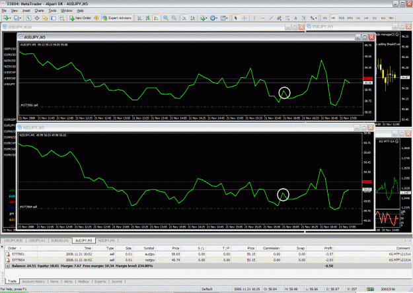Screen dimensions: 413x293
Task: Expand the New Chart dropdown arrow
Action: tap(10, 18)
